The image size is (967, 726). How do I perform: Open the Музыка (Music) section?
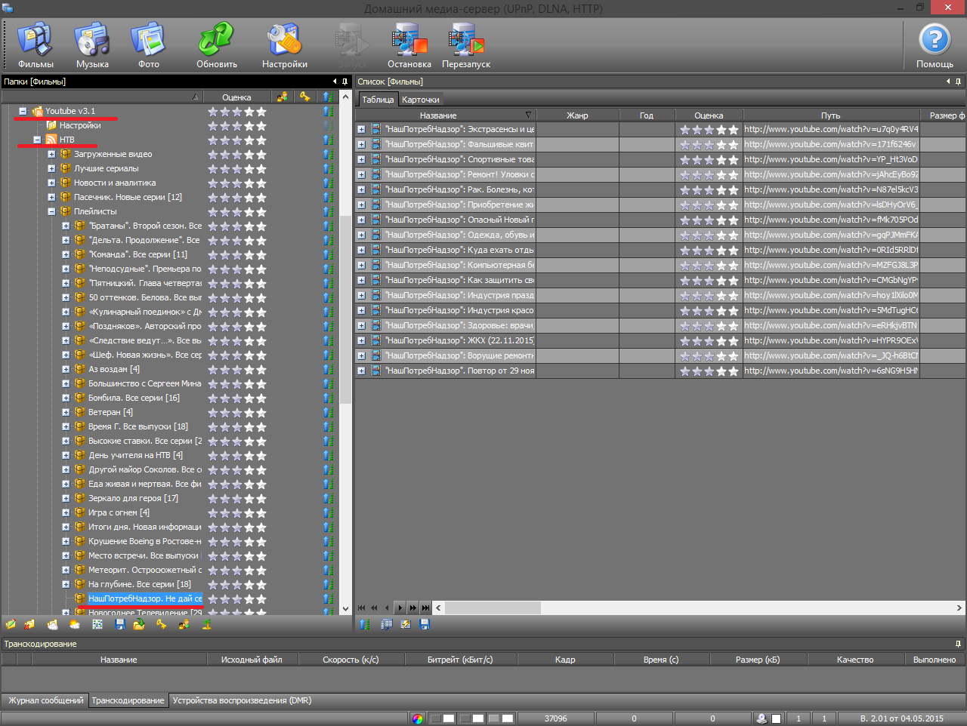coord(92,45)
